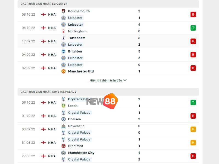Select the Crystal Palace eagle crest
219x164 pixels.
63,99
